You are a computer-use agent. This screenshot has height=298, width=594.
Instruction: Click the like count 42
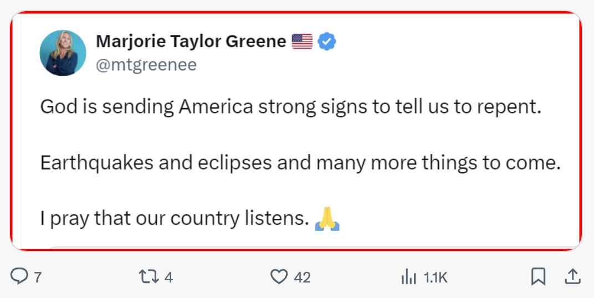(303, 278)
